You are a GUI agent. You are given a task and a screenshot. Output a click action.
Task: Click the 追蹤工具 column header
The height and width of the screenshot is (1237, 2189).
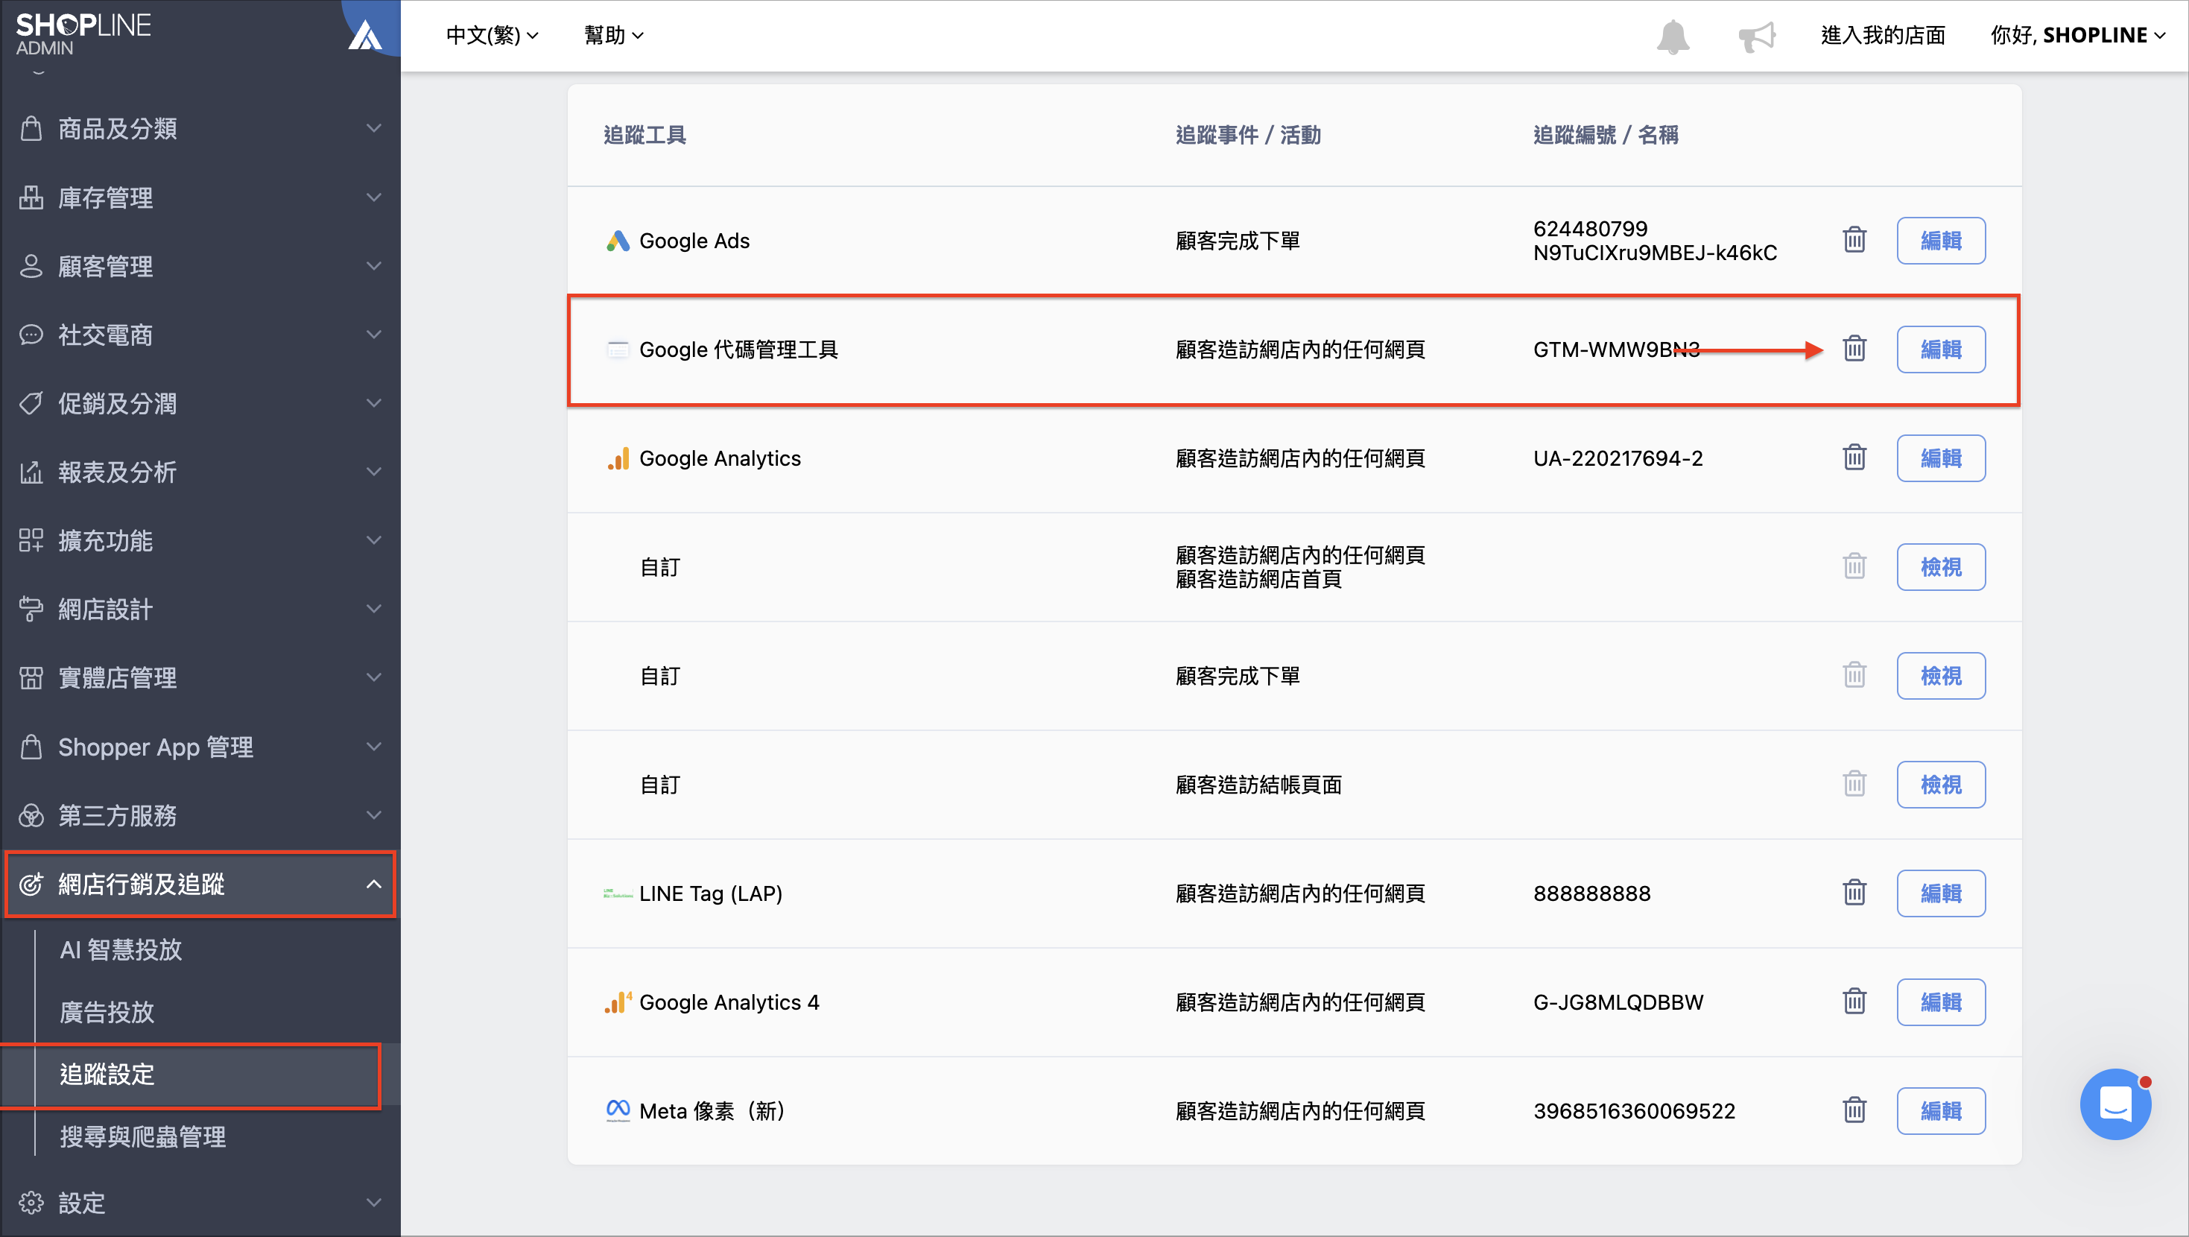pyautogui.click(x=644, y=135)
